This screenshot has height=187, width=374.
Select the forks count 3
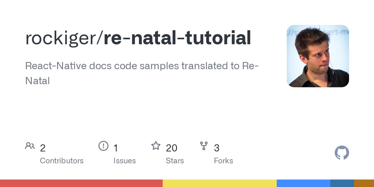click(x=217, y=148)
